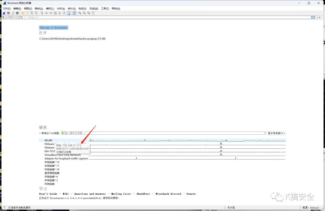Click the Donate link
Screen dimensions: 325x211
click(191, 194)
